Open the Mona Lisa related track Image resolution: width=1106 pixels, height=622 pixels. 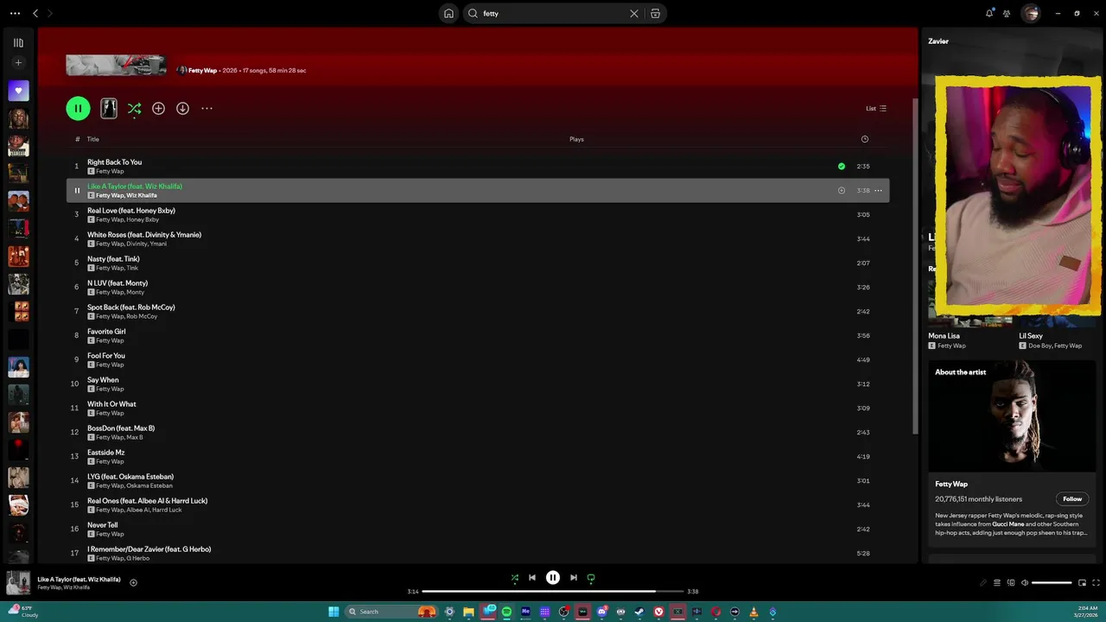[944, 335]
